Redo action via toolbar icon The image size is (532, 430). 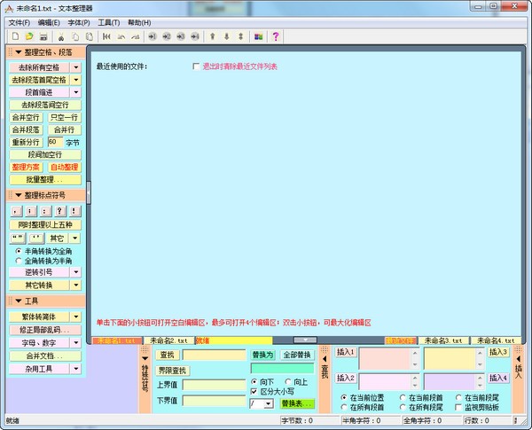pyautogui.click(x=135, y=36)
